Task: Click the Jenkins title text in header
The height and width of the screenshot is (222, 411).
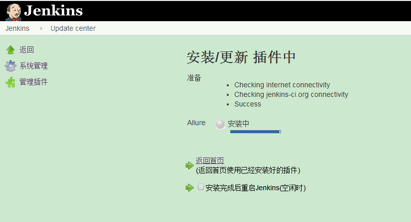Action: 54,11
